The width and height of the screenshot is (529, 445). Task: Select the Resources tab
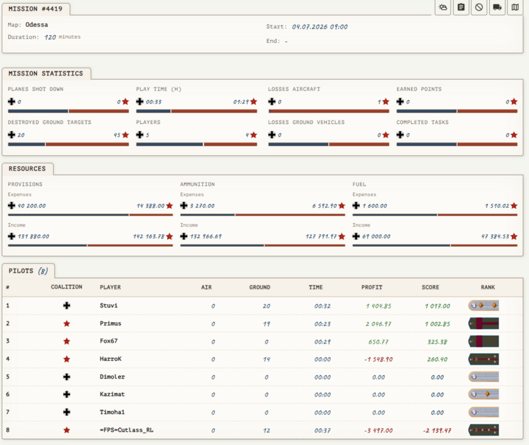click(x=27, y=169)
